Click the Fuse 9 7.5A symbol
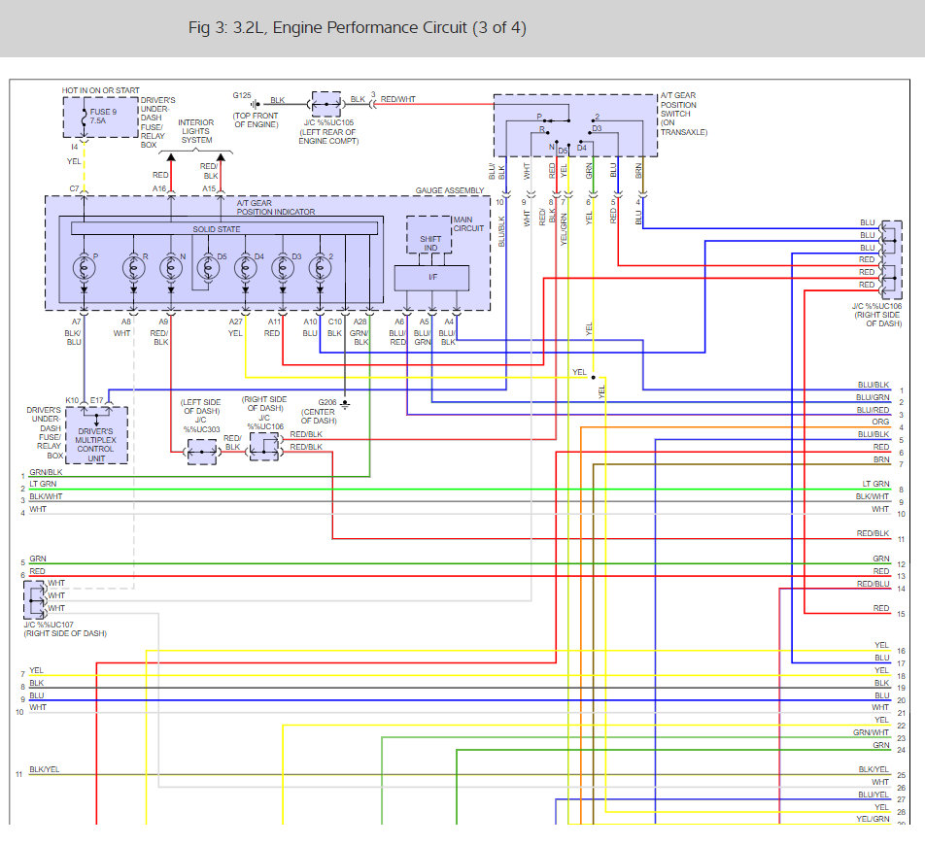 (84, 117)
